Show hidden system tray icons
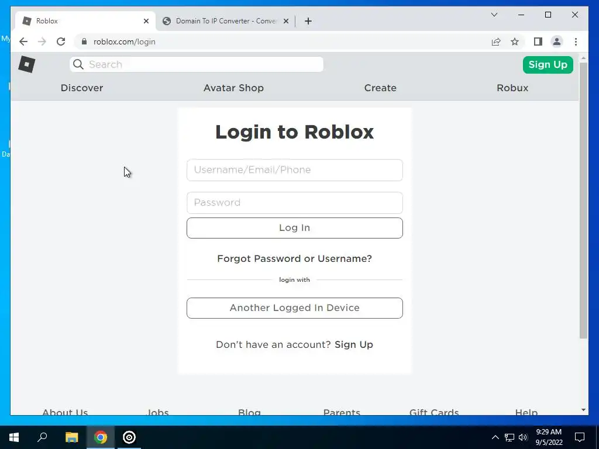This screenshot has width=599, height=449. tap(495, 437)
